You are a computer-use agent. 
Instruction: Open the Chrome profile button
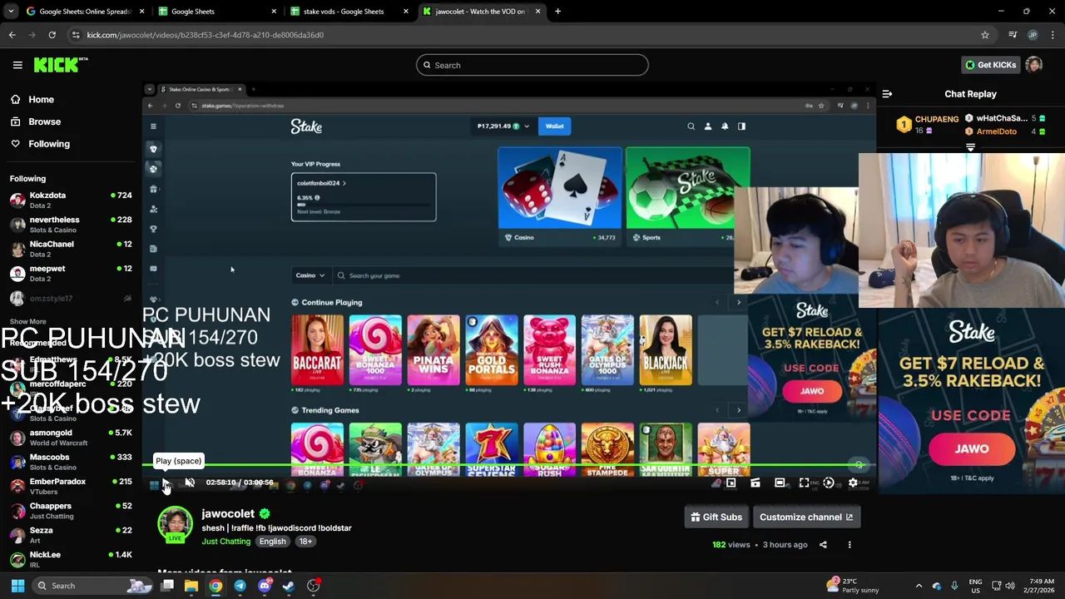pos(1033,35)
